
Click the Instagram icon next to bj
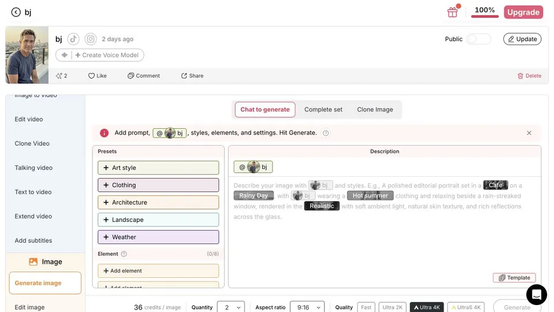pyautogui.click(x=91, y=39)
